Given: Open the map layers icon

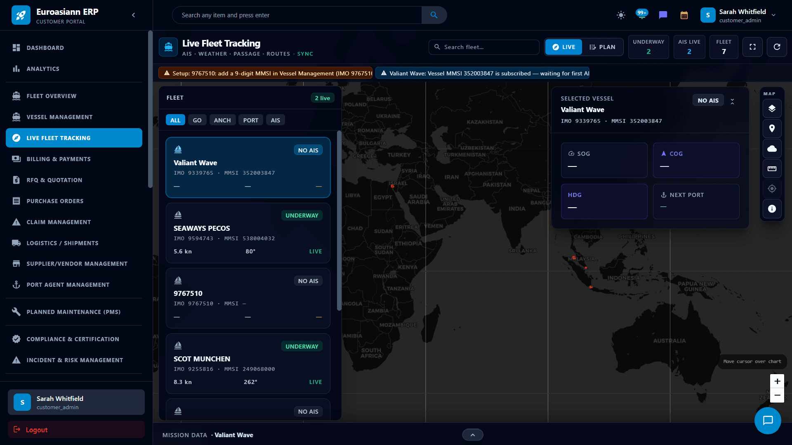Looking at the screenshot, I should coord(772,109).
